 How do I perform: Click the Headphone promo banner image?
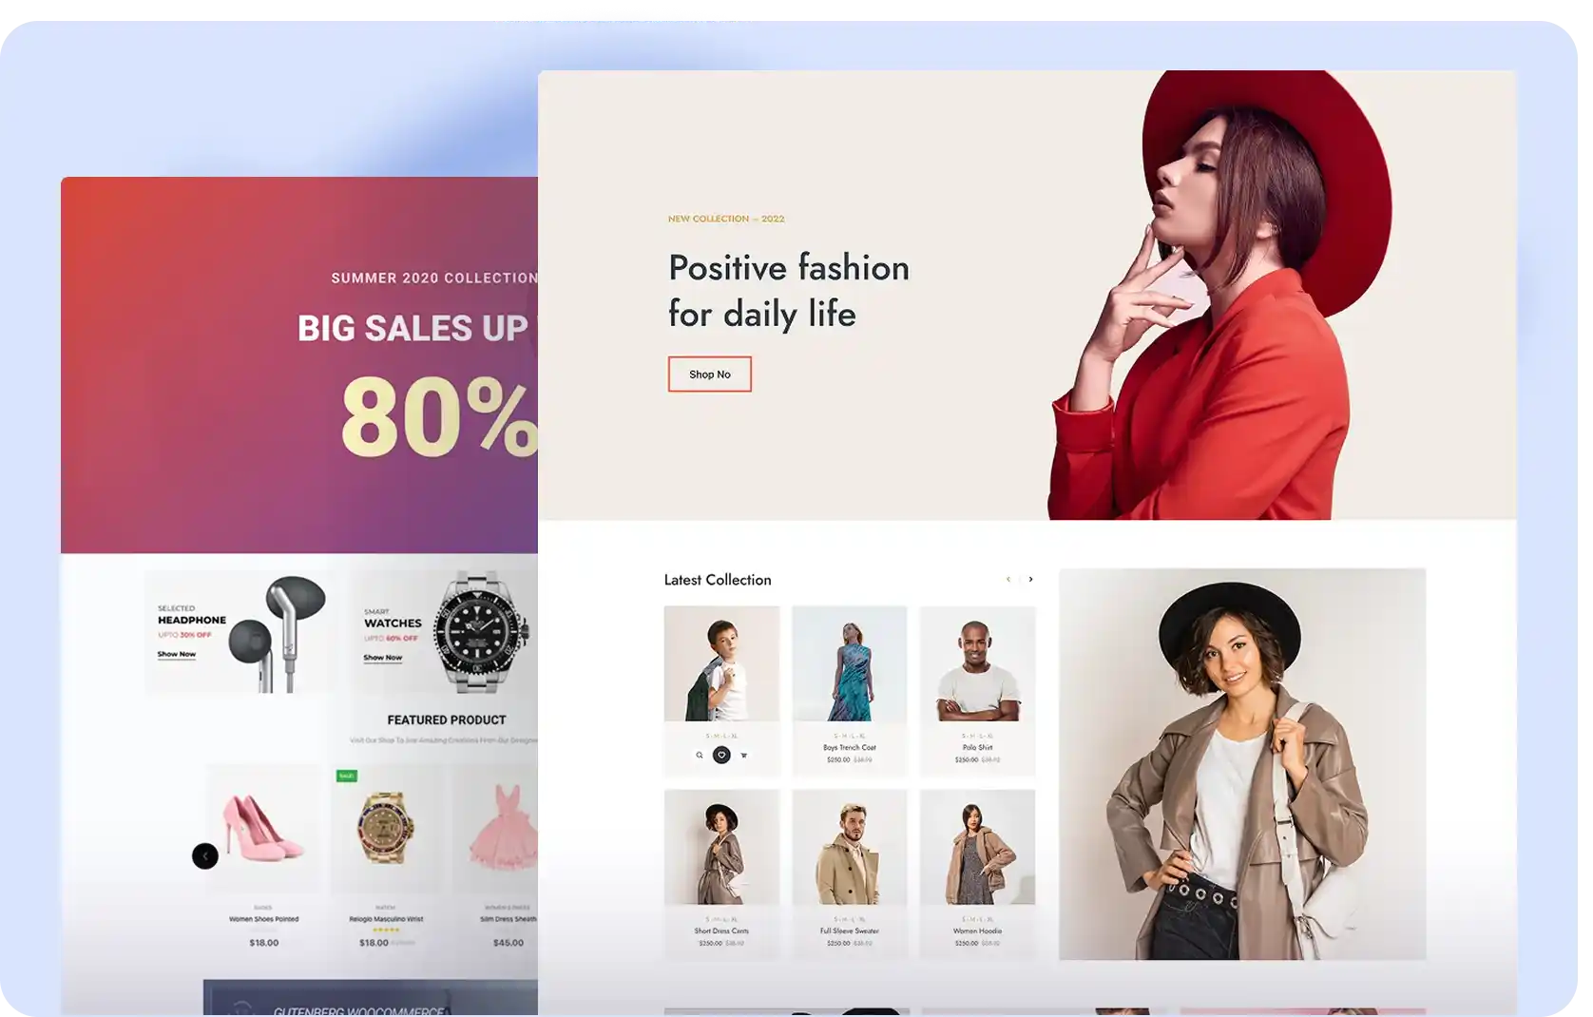240,633
